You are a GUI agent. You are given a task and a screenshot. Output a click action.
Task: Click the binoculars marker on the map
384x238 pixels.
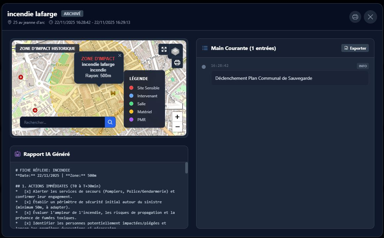click(113, 93)
